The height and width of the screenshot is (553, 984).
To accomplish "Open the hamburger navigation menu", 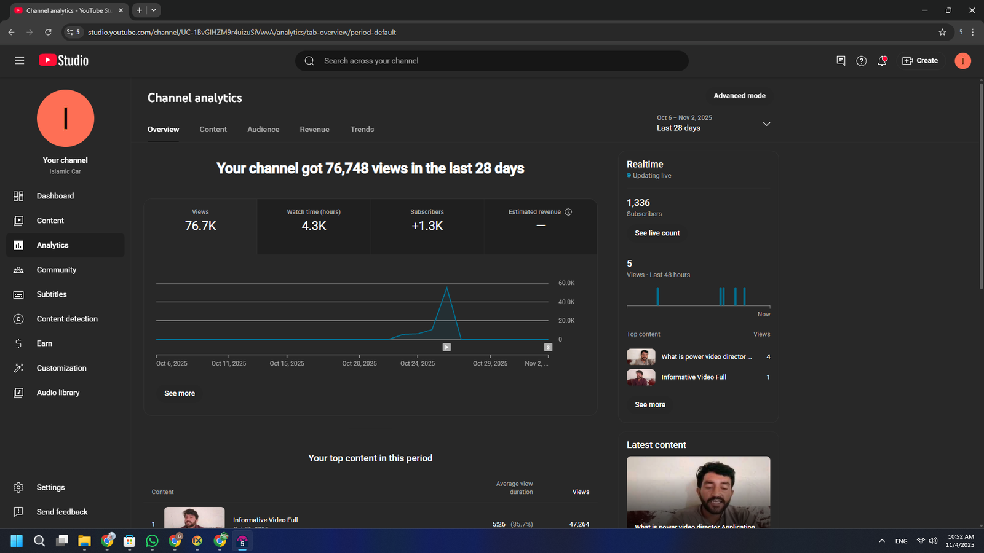I will click(x=19, y=60).
